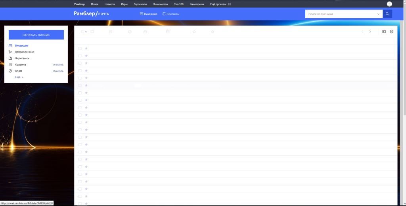Image resolution: width=406 pixels, height=206 pixels.
Task: Open Киноафиша in the top navigation
Action: (197, 4)
